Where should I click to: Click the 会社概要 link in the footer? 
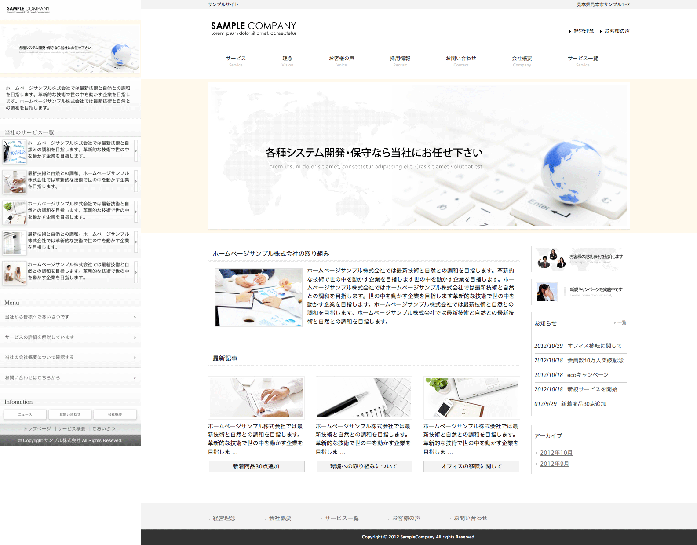click(280, 518)
